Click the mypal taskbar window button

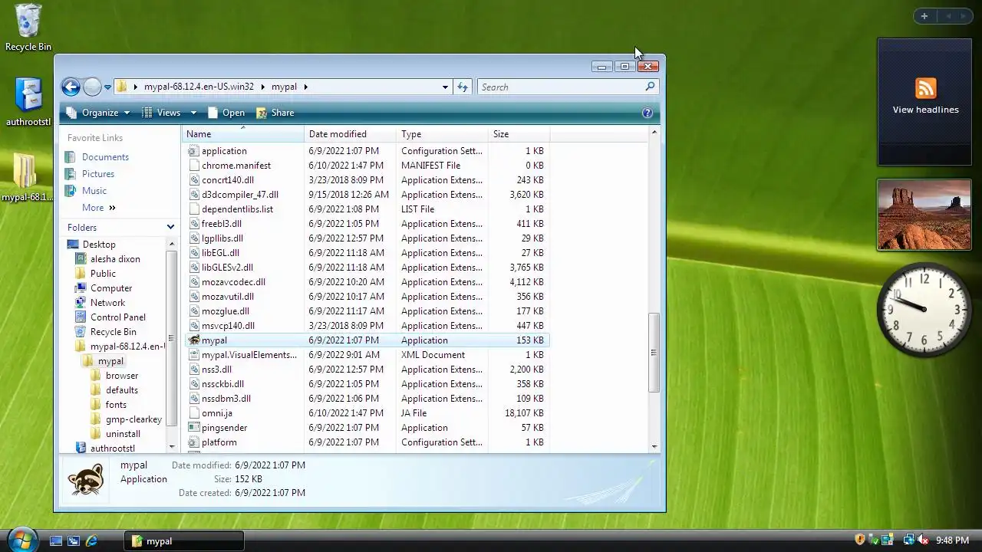(184, 540)
